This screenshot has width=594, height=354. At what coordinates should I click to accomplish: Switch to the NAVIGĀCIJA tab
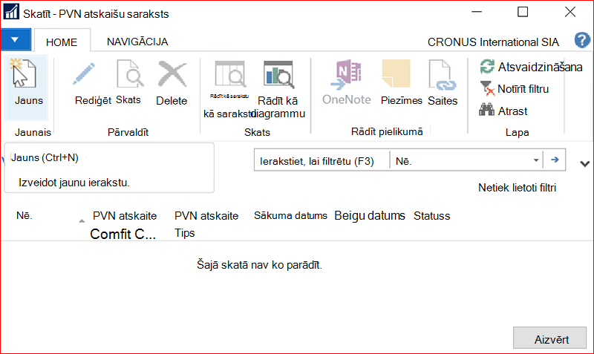pos(137,42)
